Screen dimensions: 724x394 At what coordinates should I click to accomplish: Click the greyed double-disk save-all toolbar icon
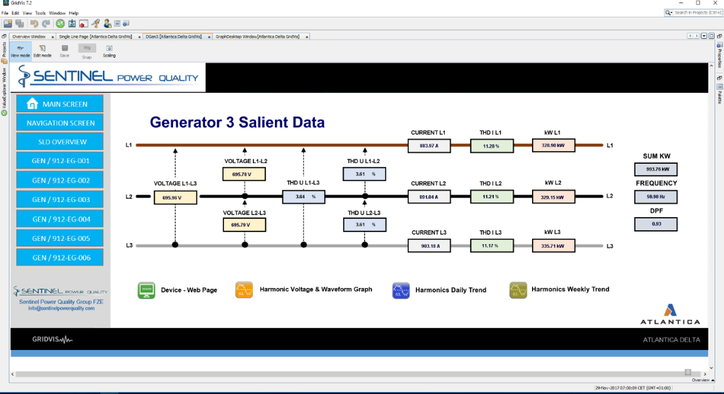19,23
